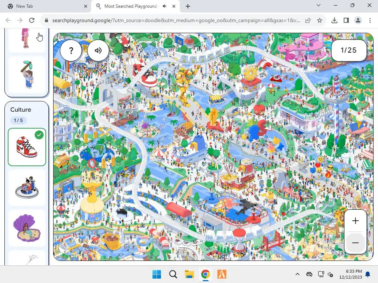378x283 pixels.
Task: Click the 1 / 5 Culture progress badge
Action: coord(18,120)
